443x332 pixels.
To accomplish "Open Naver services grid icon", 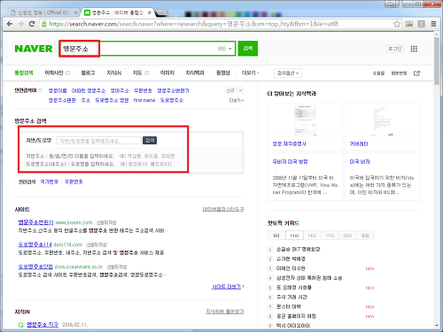I will [414, 49].
